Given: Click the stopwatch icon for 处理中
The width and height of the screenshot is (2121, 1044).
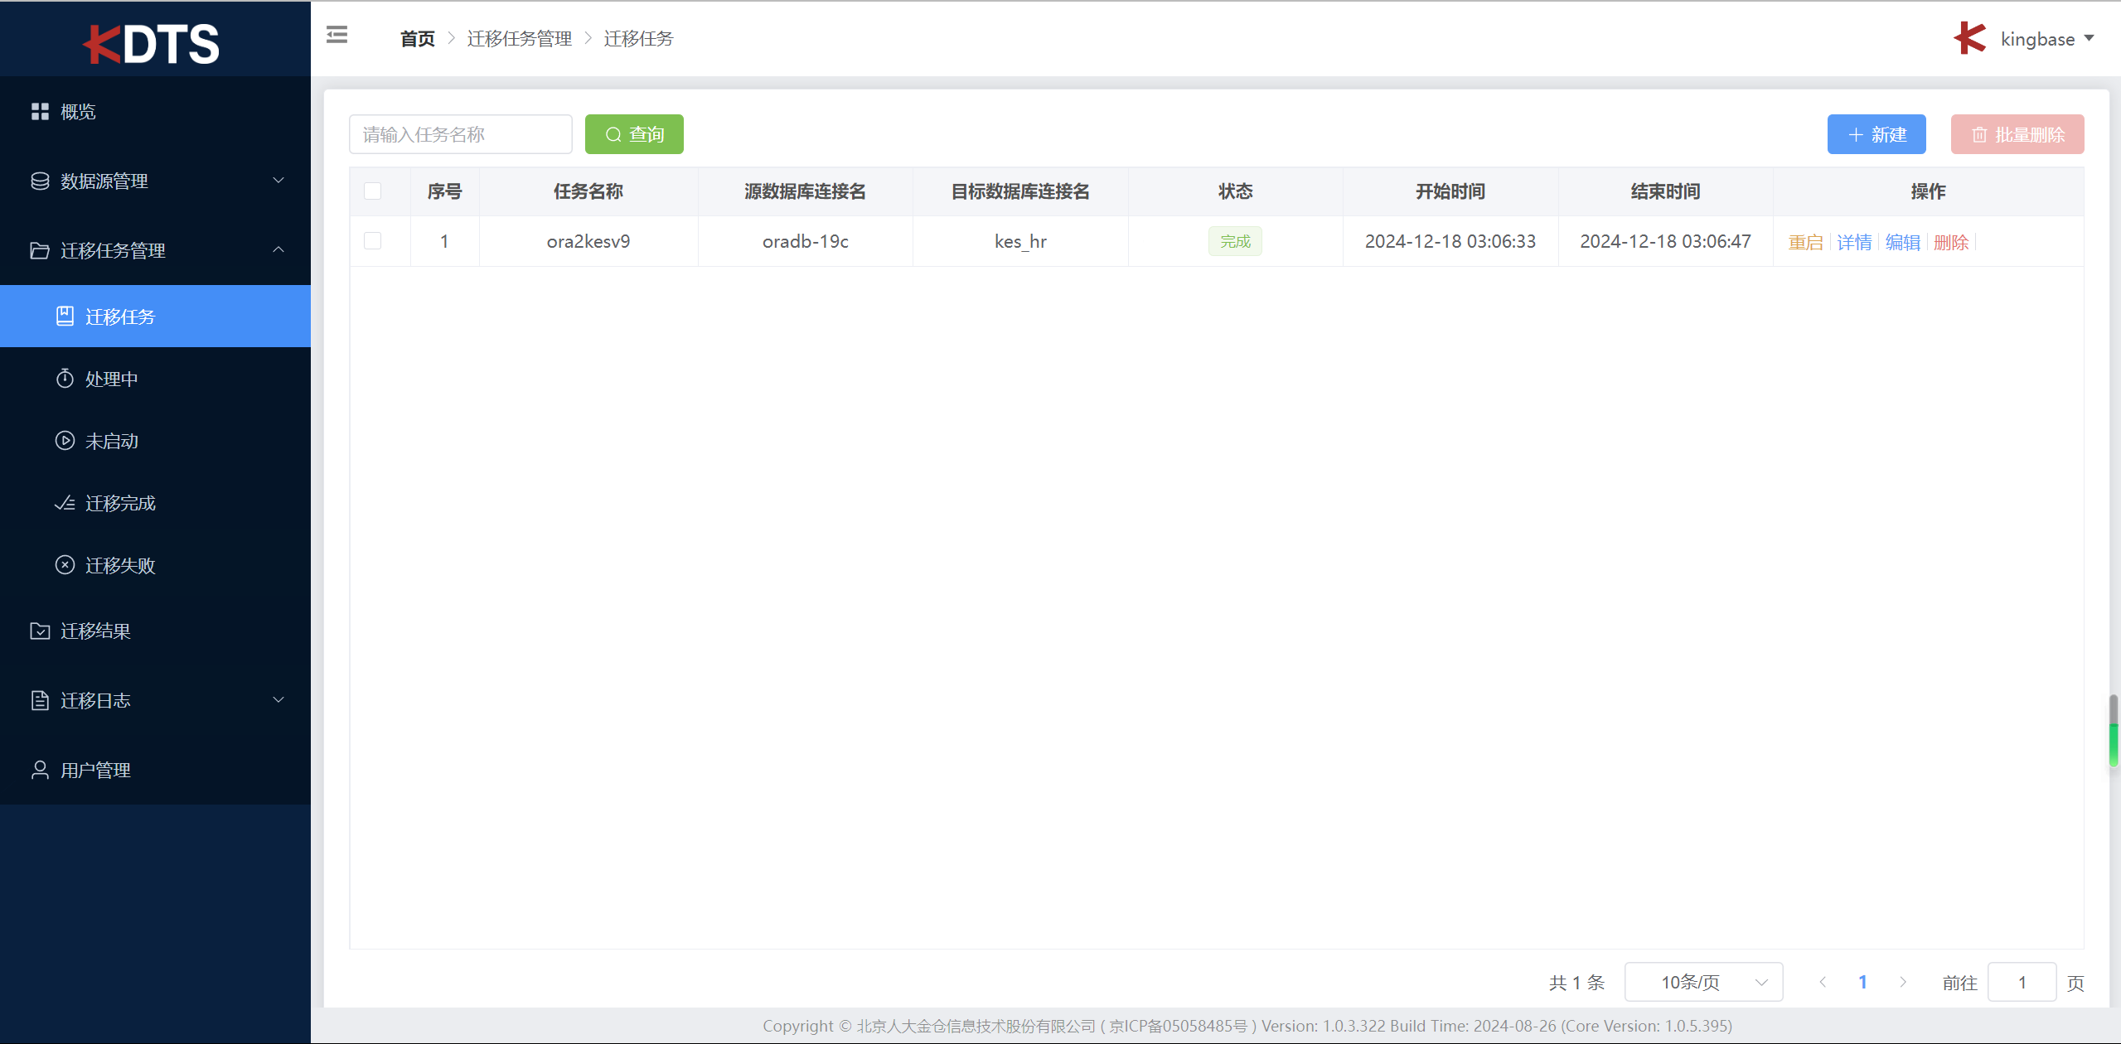Looking at the screenshot, I should (x=65, y=379).
